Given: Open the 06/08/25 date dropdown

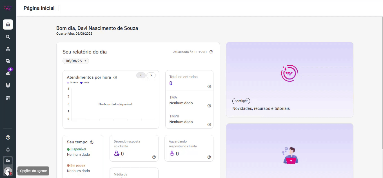Looking at the screenshot, I should (x=76, y=61).
